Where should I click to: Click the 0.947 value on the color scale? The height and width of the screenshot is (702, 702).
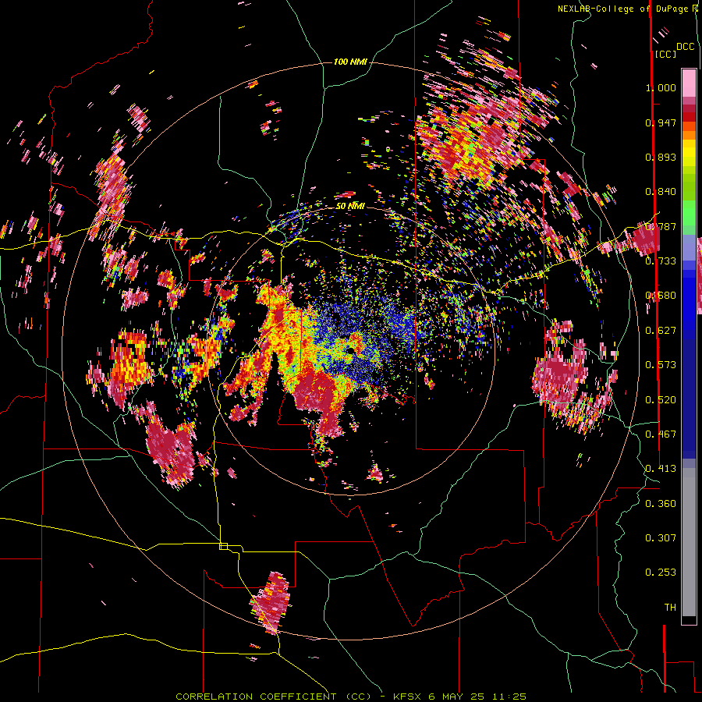(661, 122)
